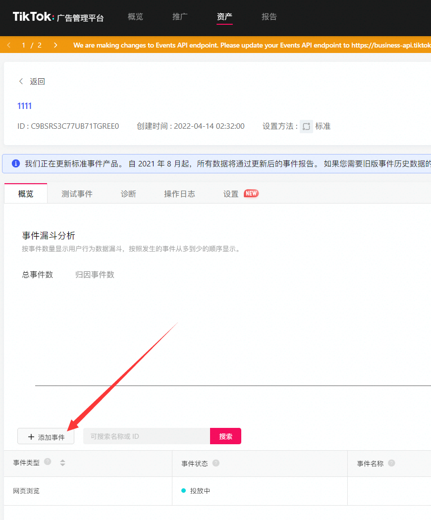Click the Events API announcement text
Image resolution: width=431 pixels, height=520 pixels.
coord(252,45)
